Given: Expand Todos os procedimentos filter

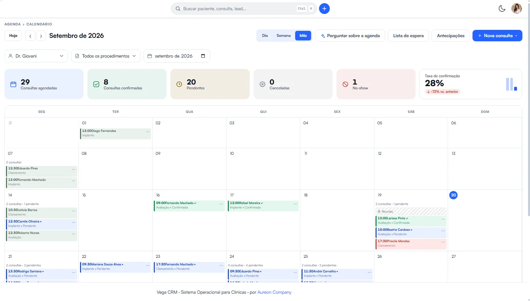Looking at the screenshot, I should 106,56.
